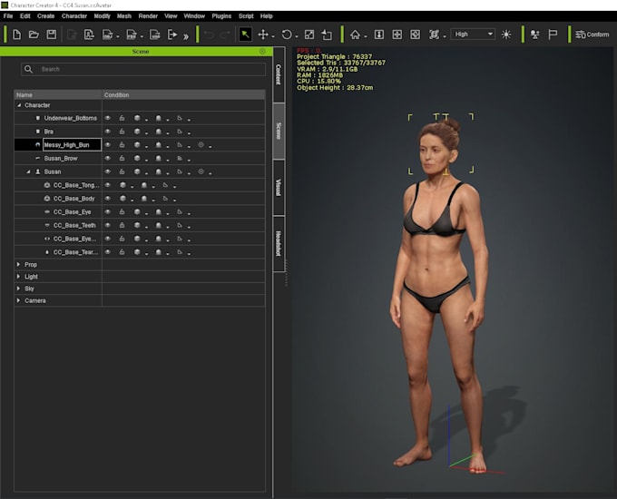Open the File menu
617x499 pixels.
point(8,16)
